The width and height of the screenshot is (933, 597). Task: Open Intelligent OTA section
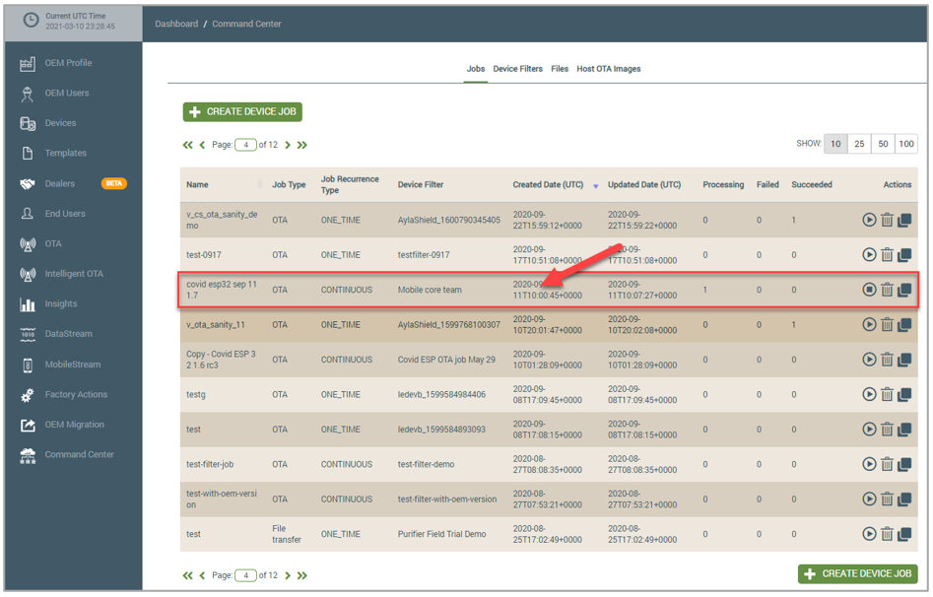pyautogui.click(x=74, y=274)
